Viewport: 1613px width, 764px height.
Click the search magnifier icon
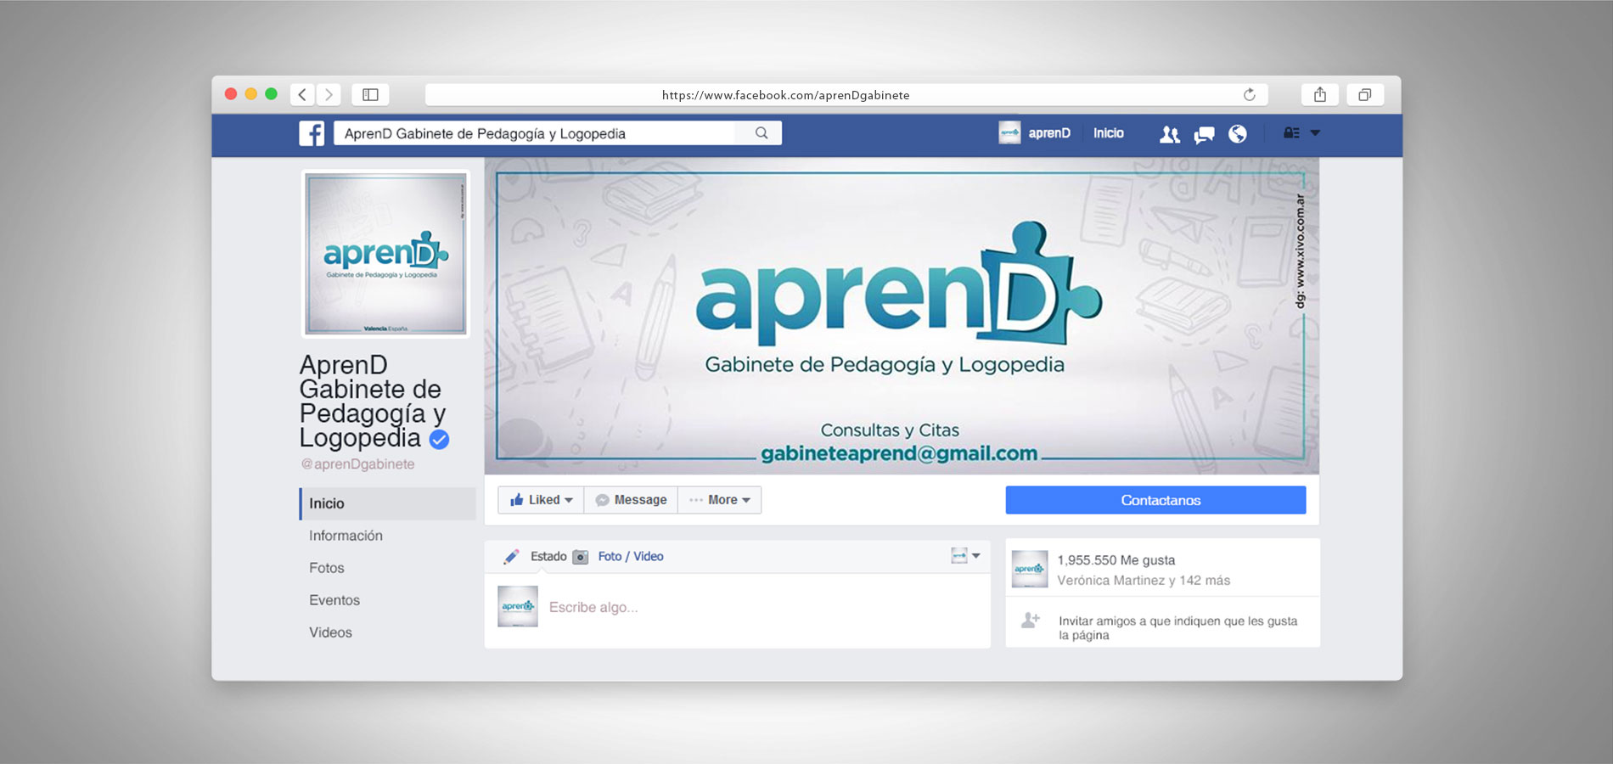pyautogui.click(x=762, y=133)
